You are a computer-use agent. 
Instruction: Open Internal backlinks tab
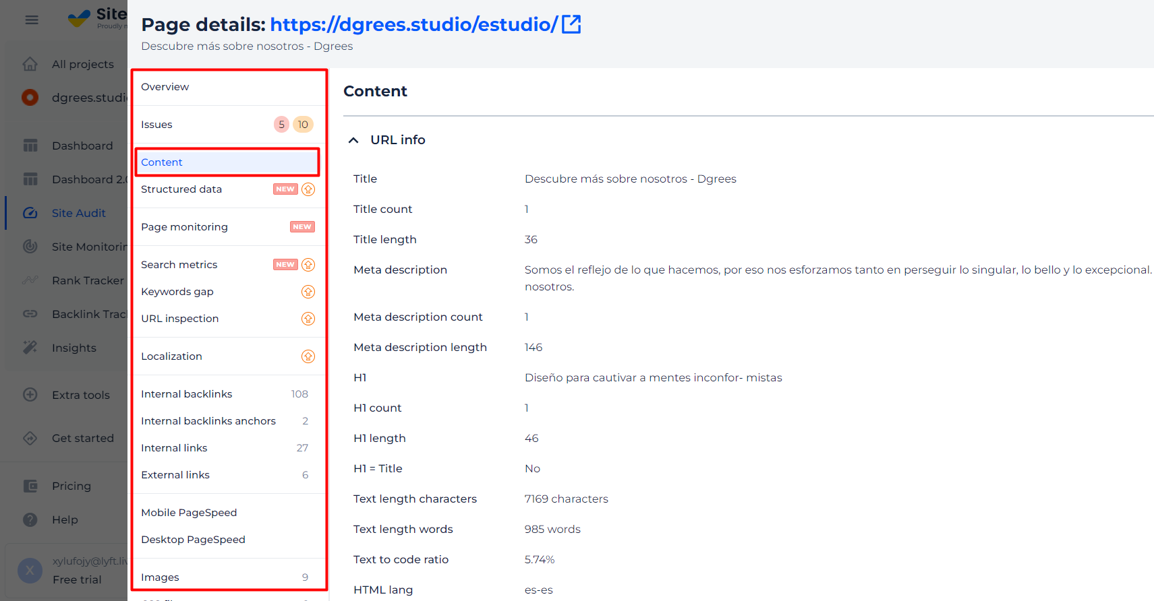(228, 394)
